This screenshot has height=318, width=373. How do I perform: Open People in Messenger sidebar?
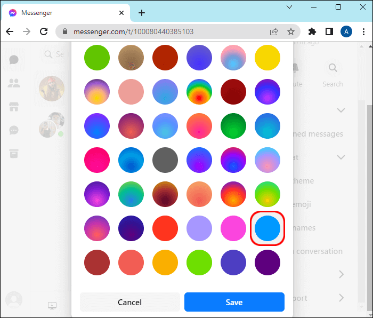[x=14, y=83]
